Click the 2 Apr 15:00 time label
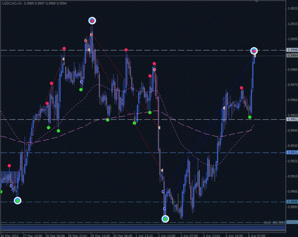Screen dimensions: 298x237 click(x=167, y=236)
